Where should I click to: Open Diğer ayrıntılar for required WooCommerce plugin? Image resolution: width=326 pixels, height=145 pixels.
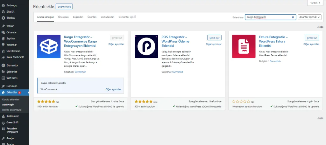[113, 89]
